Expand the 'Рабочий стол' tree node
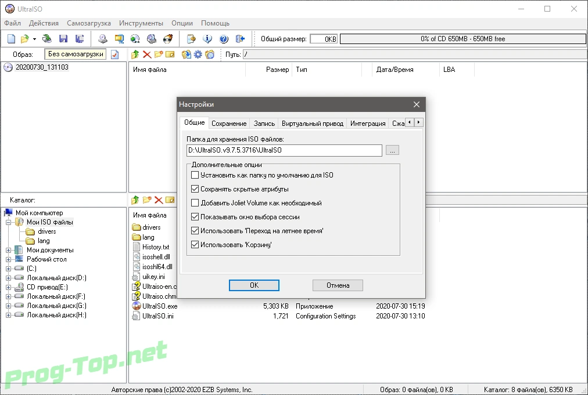Screen dimensions: 588x395 [x=8, y=259]
